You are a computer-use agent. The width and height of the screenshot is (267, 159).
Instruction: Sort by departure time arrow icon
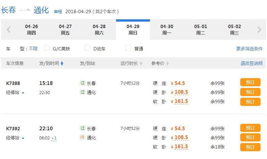pos(62,64)
